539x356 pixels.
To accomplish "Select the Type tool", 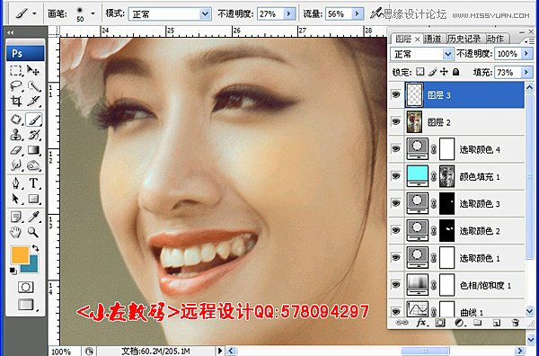I will click(33, 183).
